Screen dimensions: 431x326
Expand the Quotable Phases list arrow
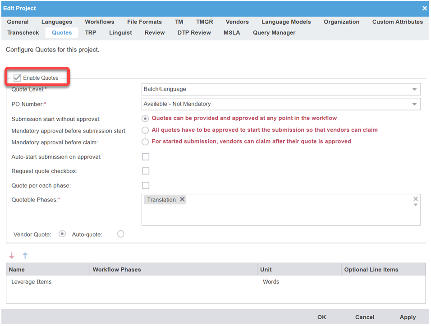[416, 205]
